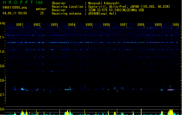Click the 1000 time marker

pyautogui.click(x=176, y=25)
